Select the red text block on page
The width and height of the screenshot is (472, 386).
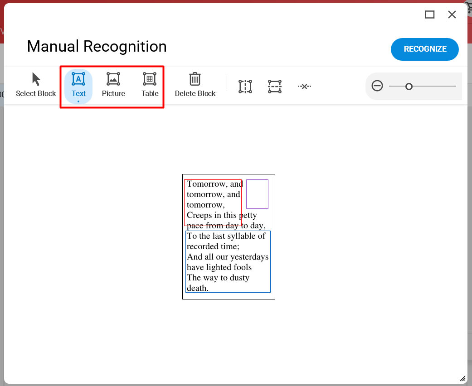pos(213,203)
